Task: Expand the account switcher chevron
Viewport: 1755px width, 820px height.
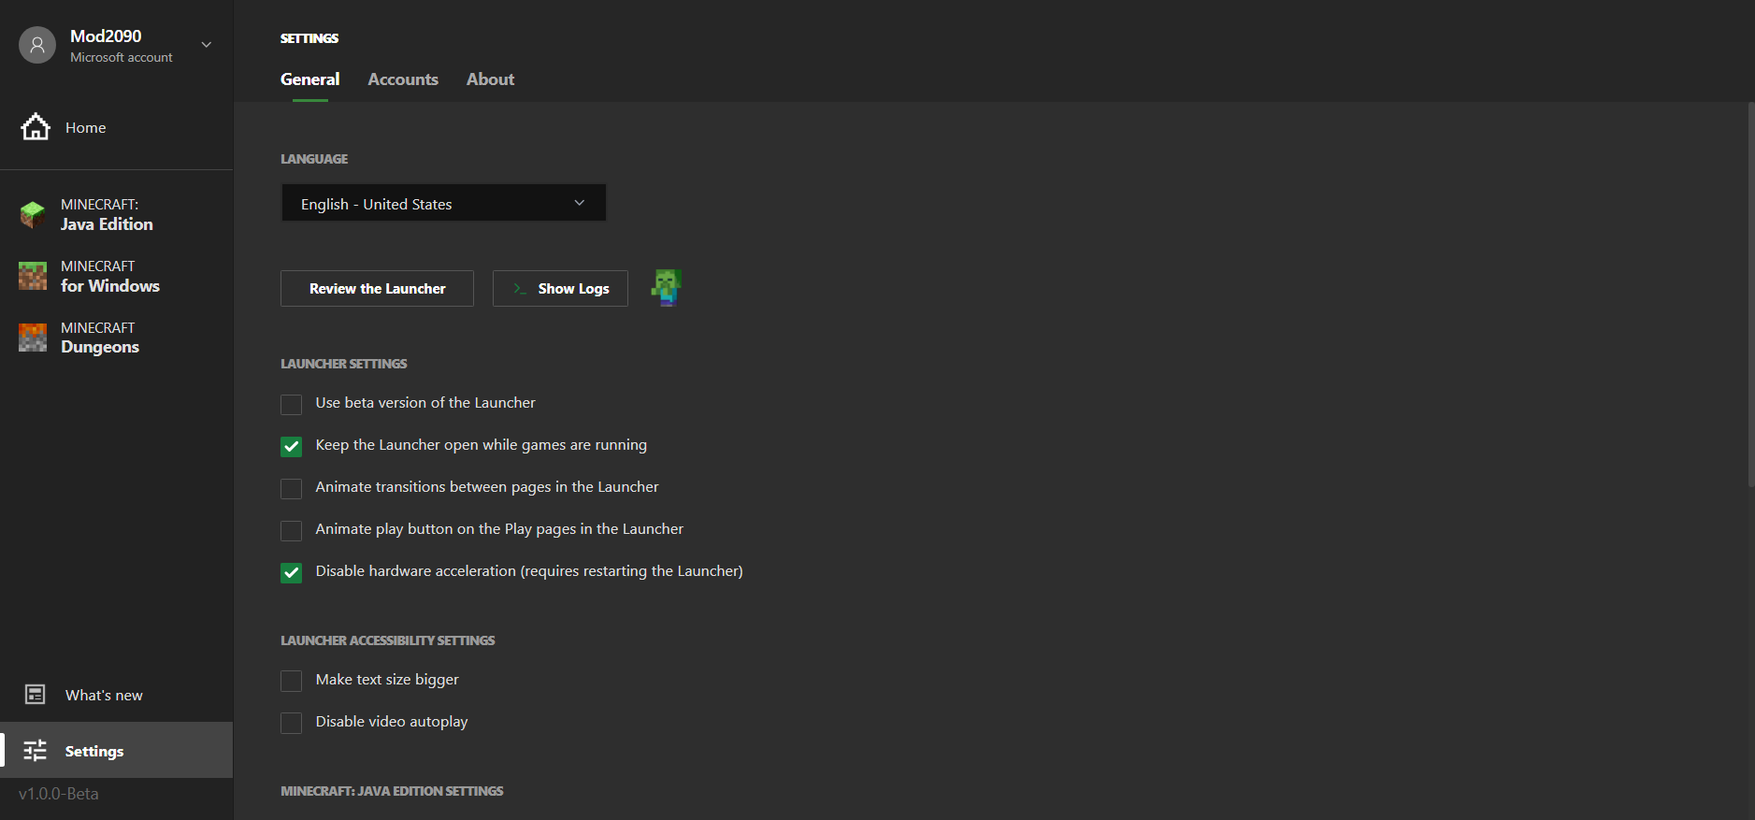Action: pos(207,45)
